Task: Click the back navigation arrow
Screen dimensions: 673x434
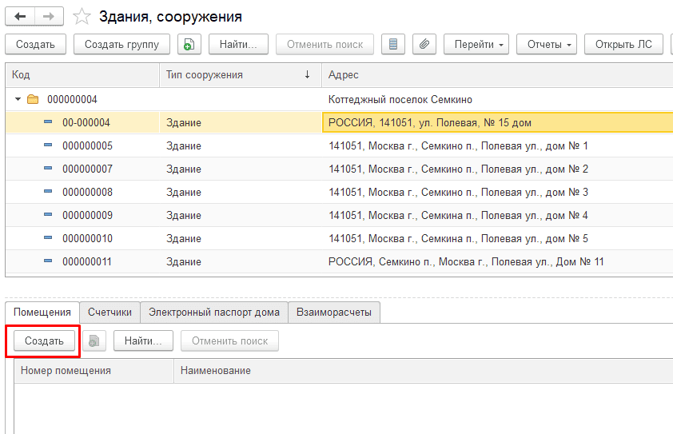Action: (x=20, y=16)
